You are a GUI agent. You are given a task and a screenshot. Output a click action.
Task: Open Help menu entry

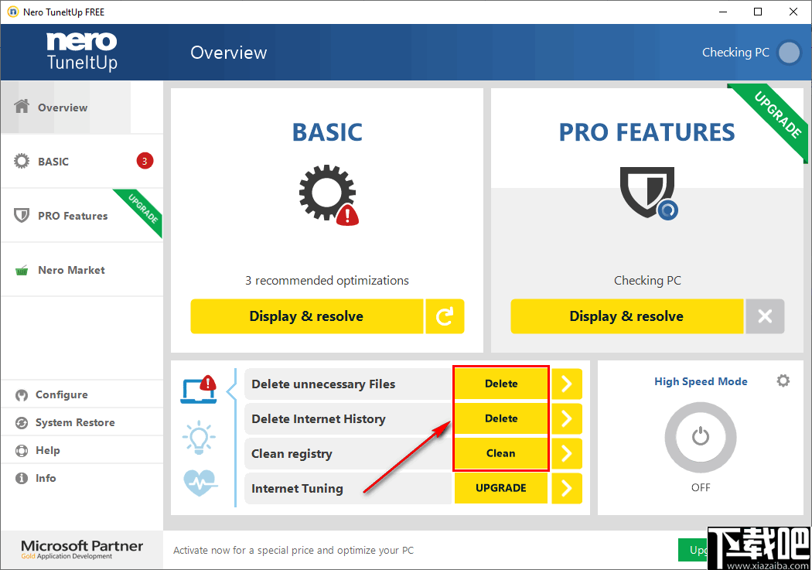coord(82,450)
